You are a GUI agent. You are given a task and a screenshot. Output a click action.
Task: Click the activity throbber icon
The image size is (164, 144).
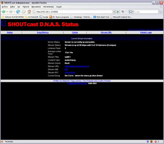pos(161,7)
